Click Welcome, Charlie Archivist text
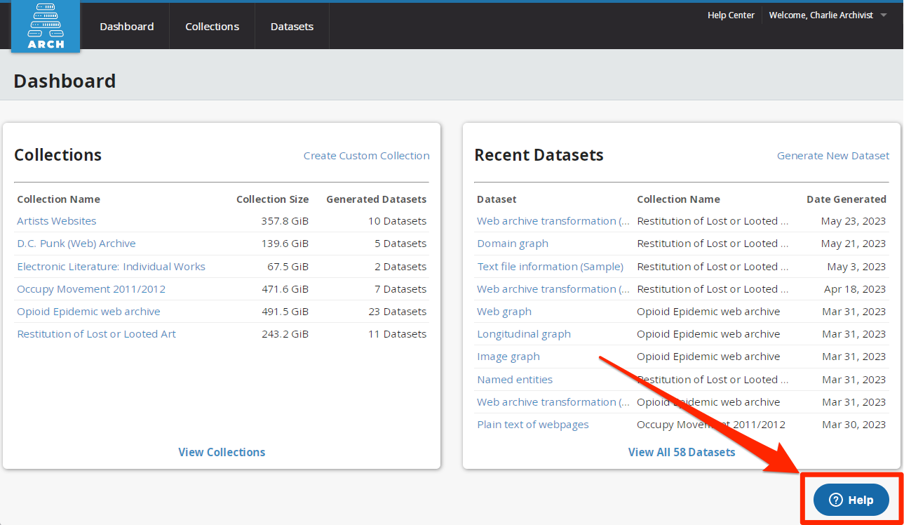 [x=821, y=15]
